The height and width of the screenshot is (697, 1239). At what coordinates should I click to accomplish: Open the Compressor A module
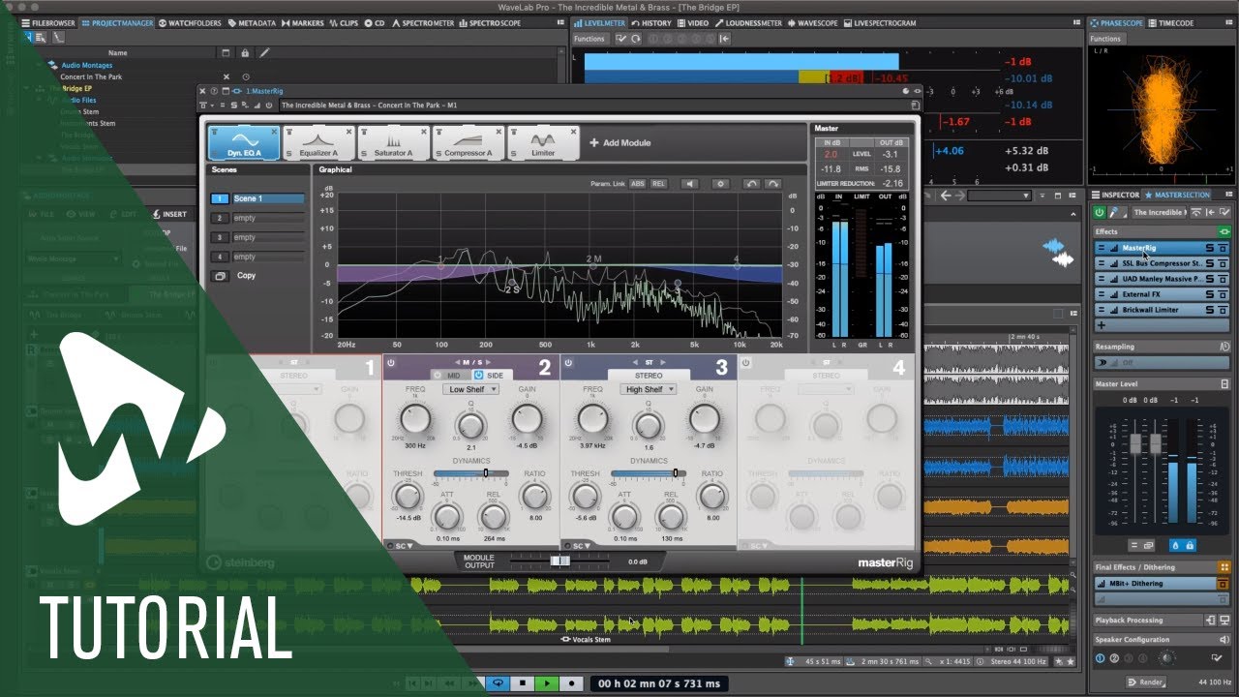point(468,142)
